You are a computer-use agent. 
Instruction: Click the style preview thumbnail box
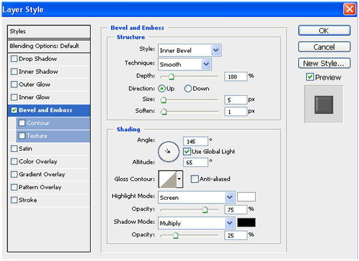(x=324, y=104)
